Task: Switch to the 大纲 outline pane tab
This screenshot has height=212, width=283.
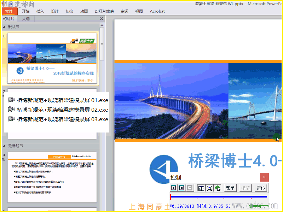Action: point(25,19)
